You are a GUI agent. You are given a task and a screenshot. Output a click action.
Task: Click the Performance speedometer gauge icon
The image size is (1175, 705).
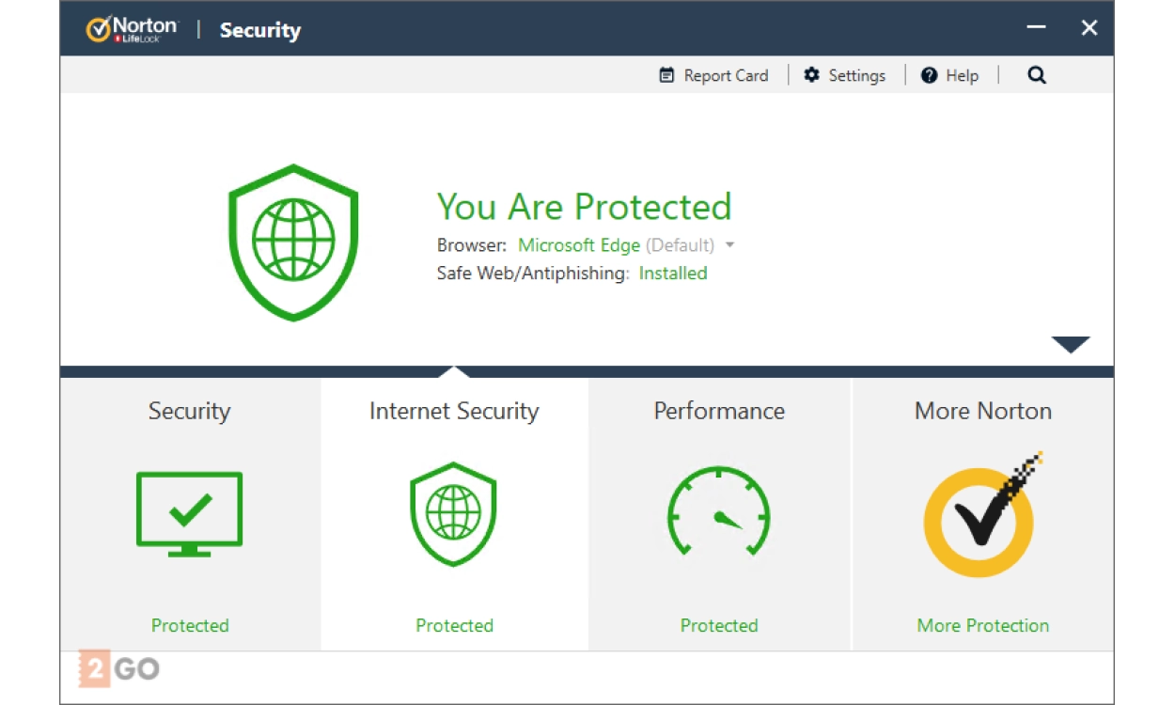click(719, 513)
